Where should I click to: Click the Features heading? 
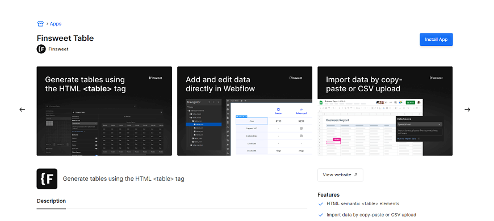coord(329,195)
